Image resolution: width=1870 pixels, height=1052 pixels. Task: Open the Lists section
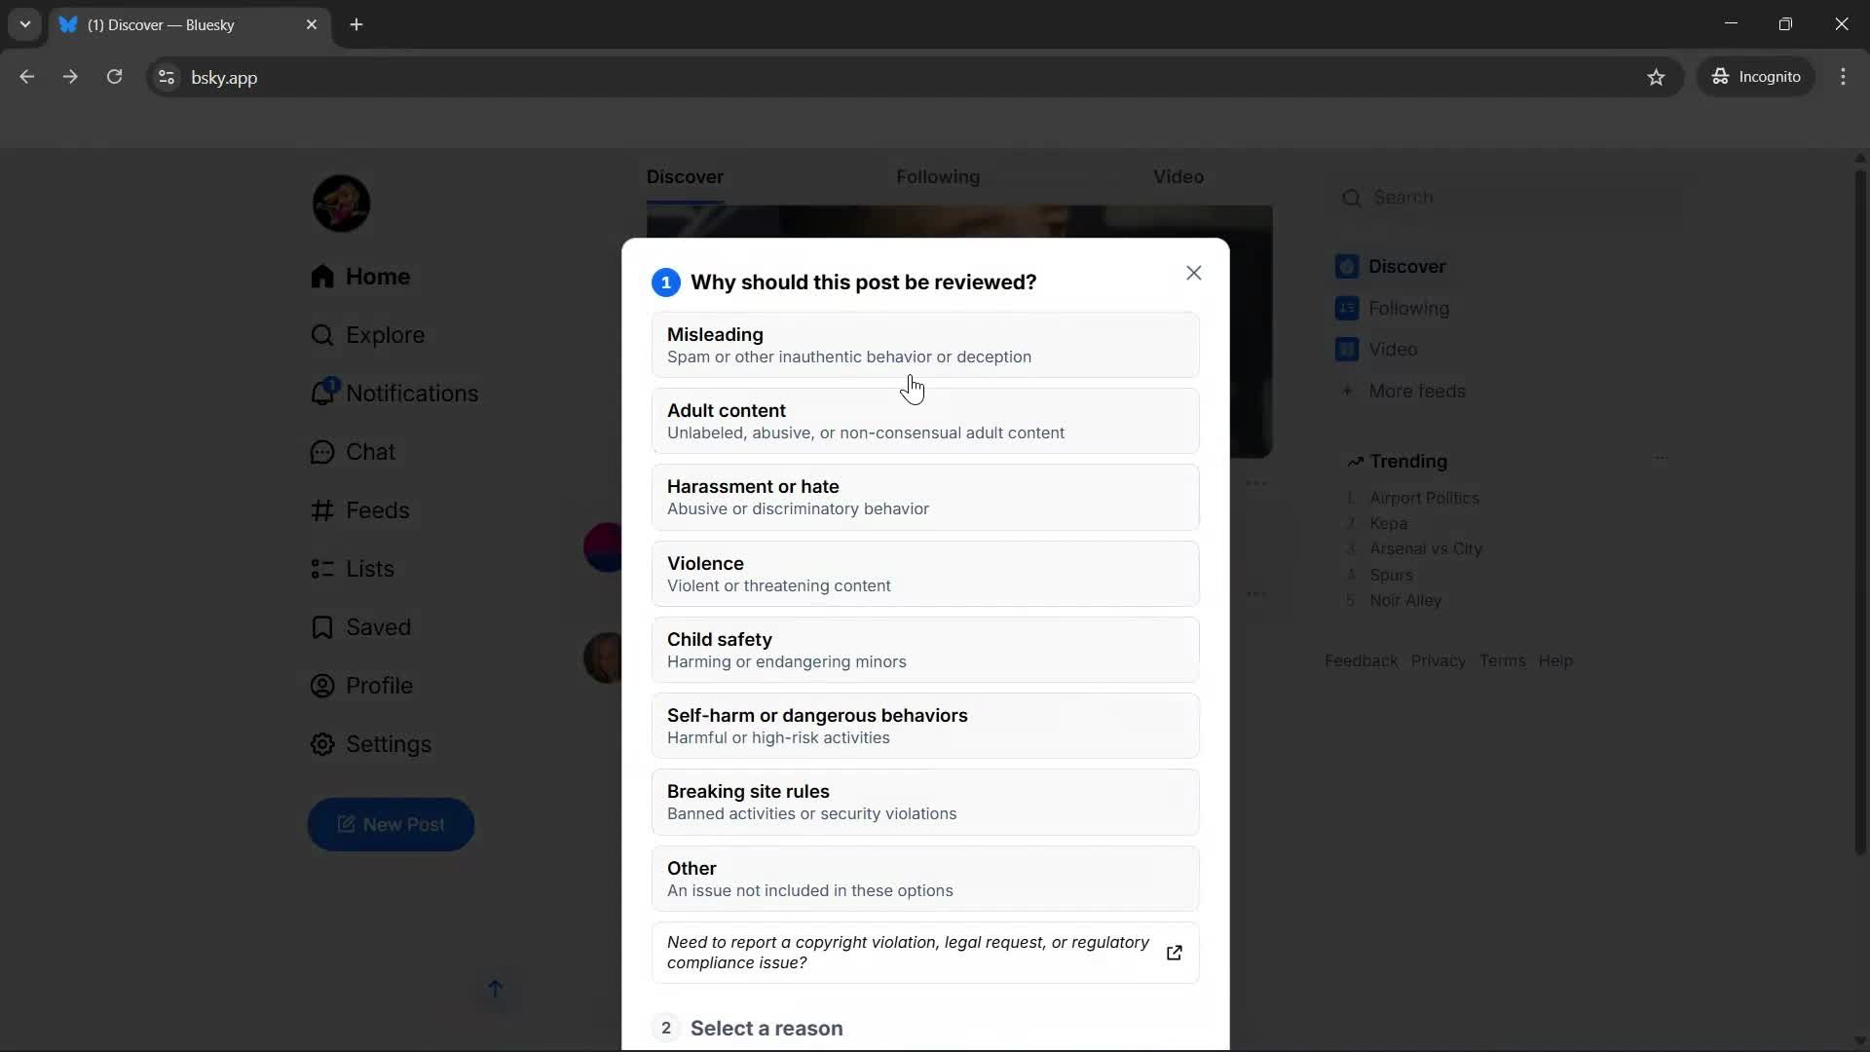[370, 569]
